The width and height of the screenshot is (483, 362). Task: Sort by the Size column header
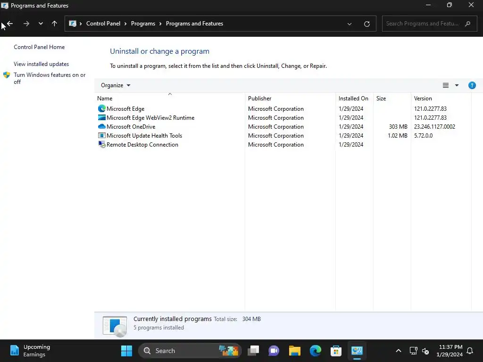(392, 98)
